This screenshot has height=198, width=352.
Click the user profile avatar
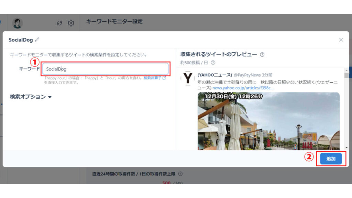point(17,23)
